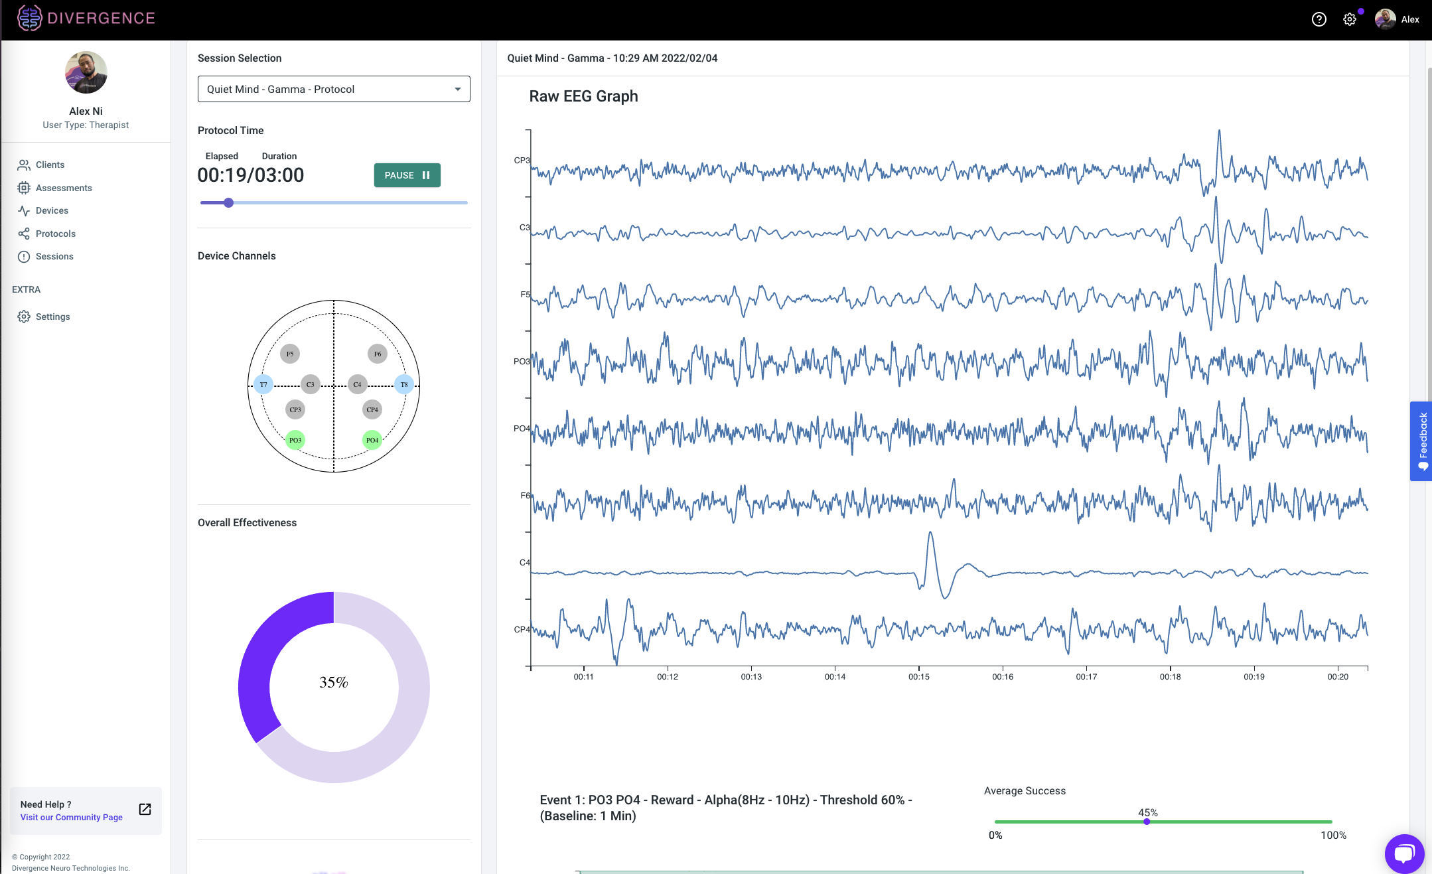Toggle the PO3 channel electrode
The width and height of the screenshot is (1432, 874).
tap(295, 440)
